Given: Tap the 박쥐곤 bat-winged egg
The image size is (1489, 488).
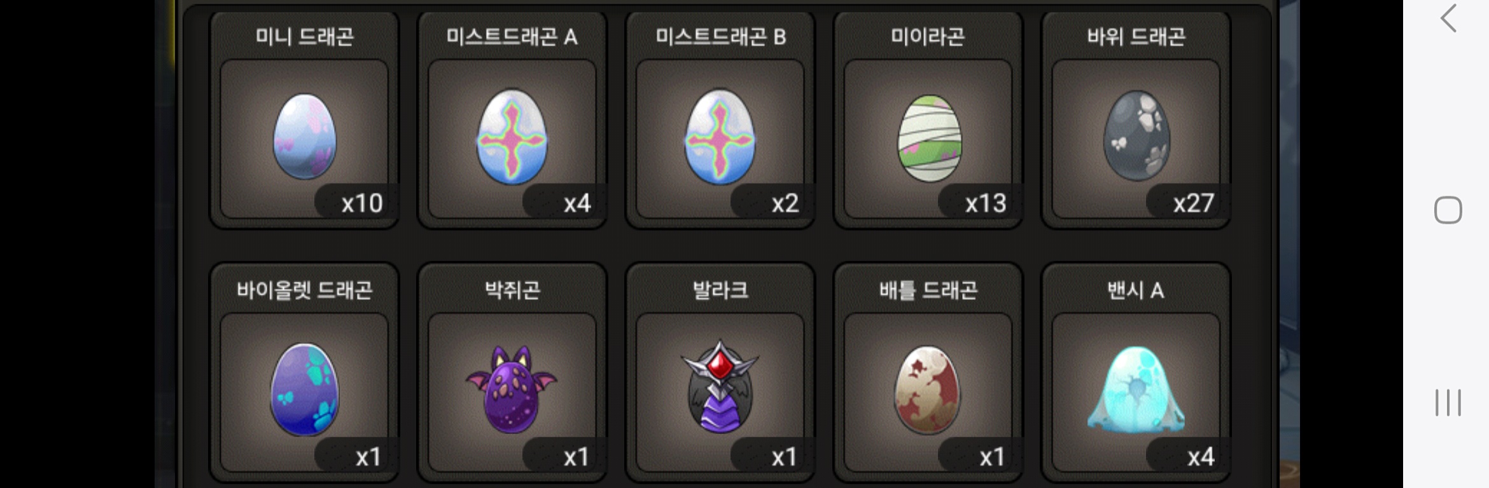Looking at the screenshot, I should 512,390.
